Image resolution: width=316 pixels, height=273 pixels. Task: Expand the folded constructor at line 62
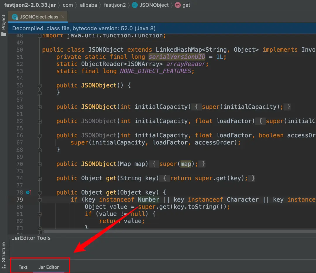coord(39,122)
